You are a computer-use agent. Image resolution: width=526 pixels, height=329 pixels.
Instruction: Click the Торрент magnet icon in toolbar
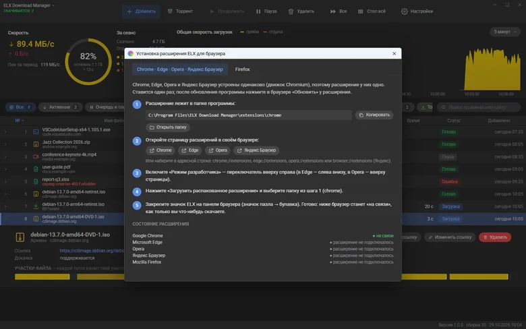[x=170, y=11]
